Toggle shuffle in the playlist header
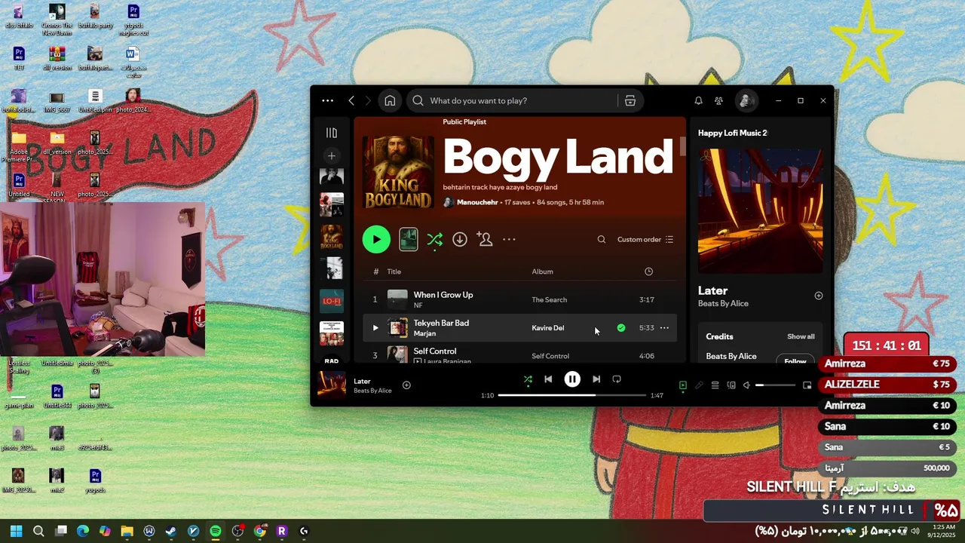This screenshot has width=965, height=543. [435, 239]
